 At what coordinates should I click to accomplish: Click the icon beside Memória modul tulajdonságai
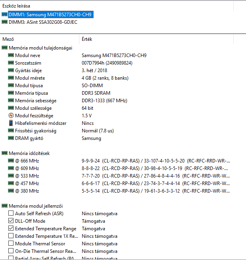4,48
